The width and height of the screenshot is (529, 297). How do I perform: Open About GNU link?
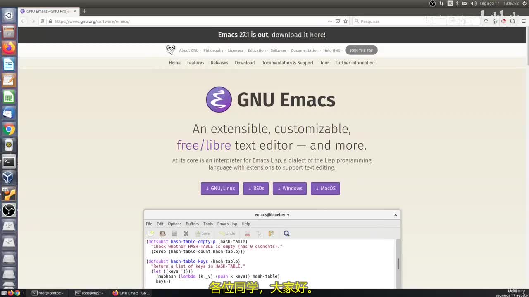(189, 50)
